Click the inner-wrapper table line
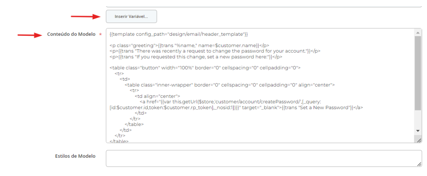The image size is (427, 176). [229, 84]
